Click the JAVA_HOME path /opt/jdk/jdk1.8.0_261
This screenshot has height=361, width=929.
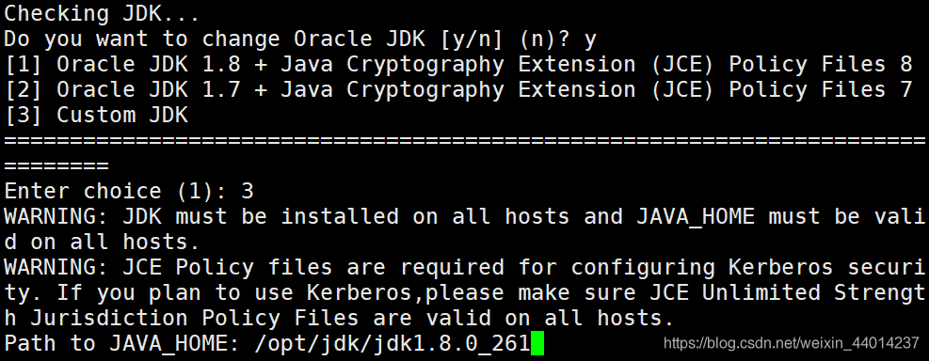[392, 344]
